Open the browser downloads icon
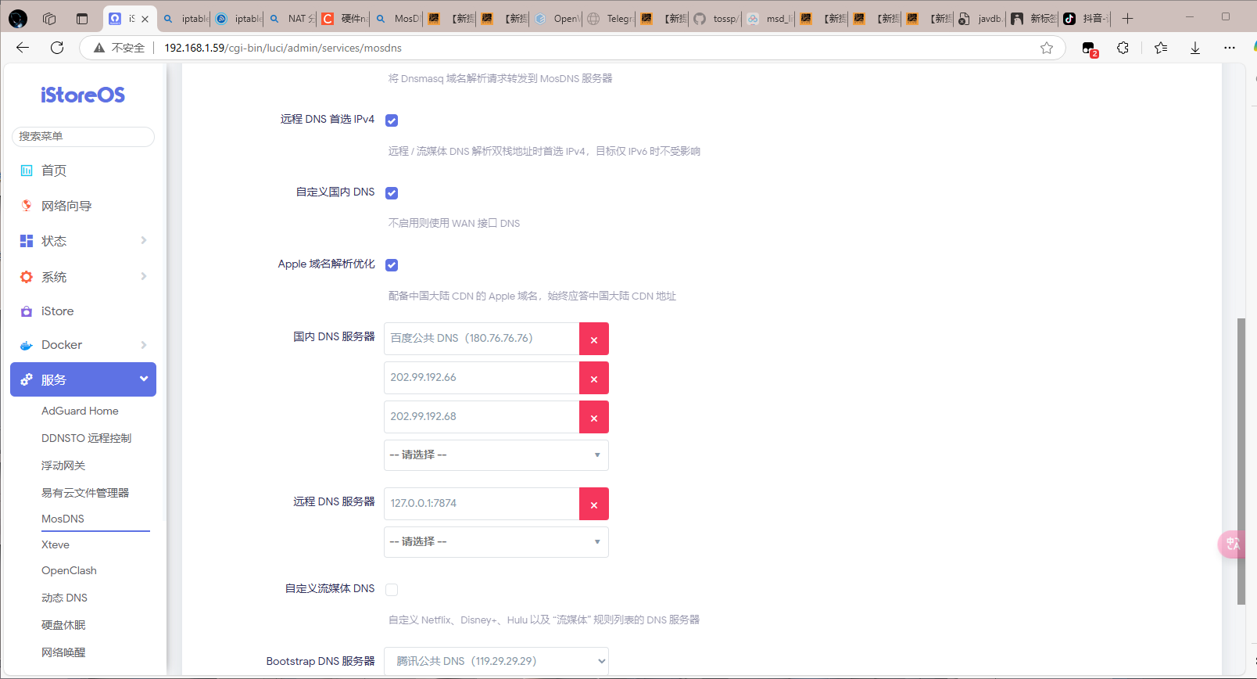1257x679 pixels. pyautogui.click(x=1194, y=48)
